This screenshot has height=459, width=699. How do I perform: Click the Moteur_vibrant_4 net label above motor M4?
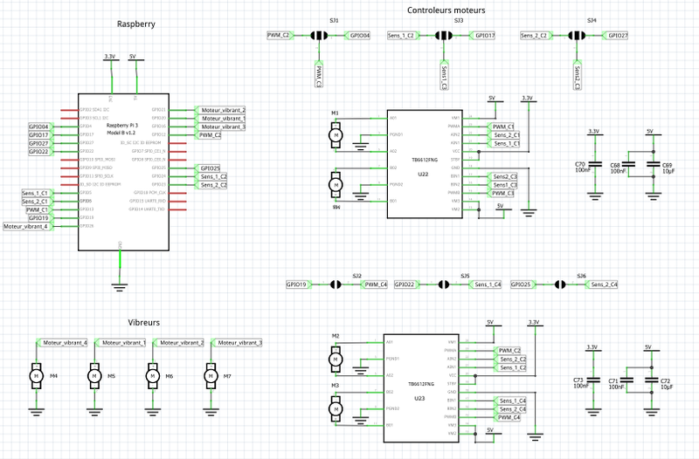coord(65,343)
